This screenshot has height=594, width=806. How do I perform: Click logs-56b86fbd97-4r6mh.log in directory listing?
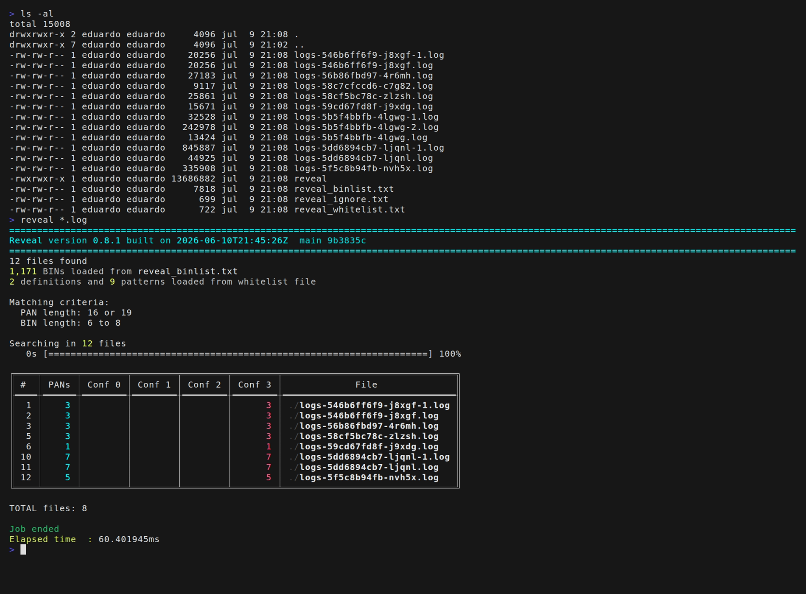(x=364, y=76)
